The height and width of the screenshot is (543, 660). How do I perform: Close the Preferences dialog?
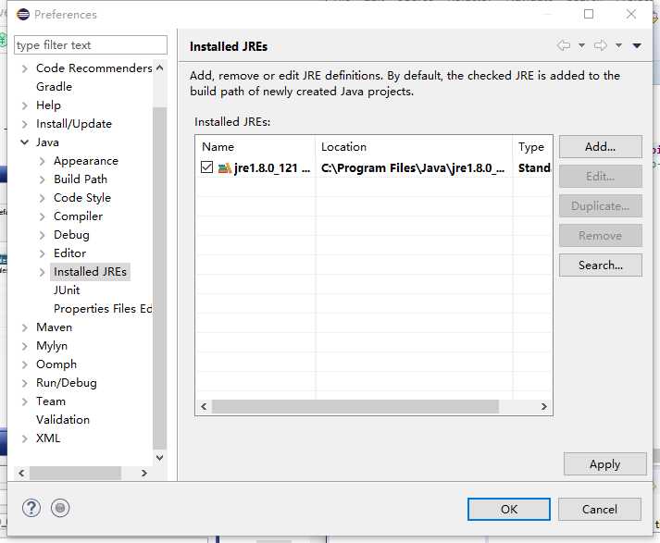point(631,14)
